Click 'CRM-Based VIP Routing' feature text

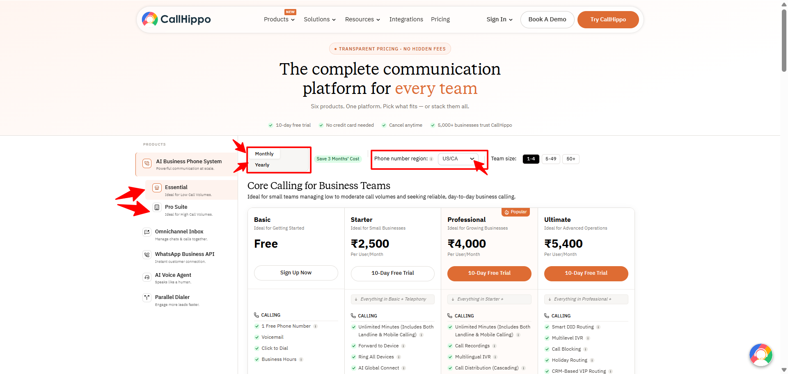tap(579, 371)
